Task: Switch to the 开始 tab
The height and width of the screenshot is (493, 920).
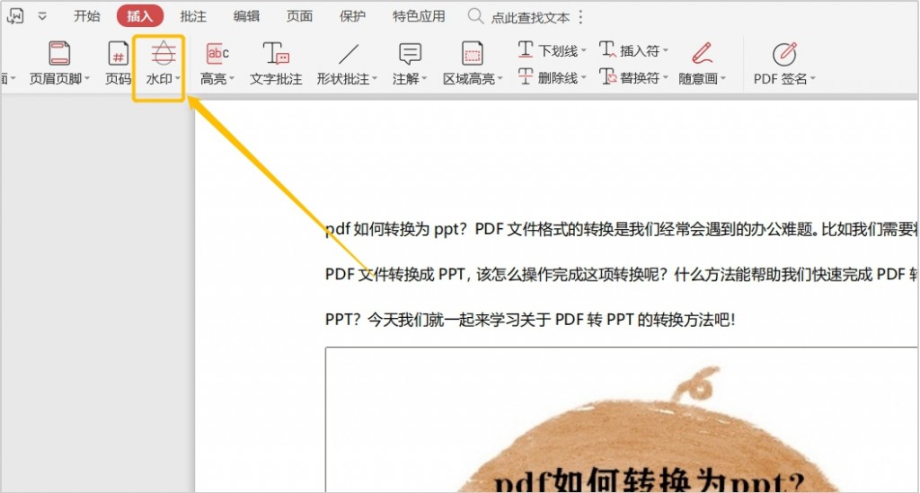Action: pyautogui.click(x=87, y=16)
